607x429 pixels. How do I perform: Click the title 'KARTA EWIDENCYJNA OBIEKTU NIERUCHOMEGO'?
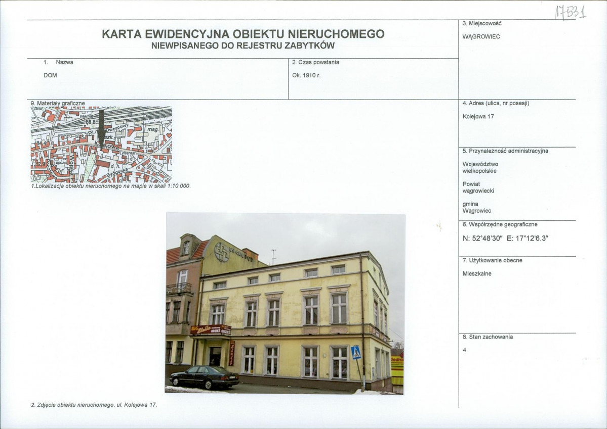[243, 34]
